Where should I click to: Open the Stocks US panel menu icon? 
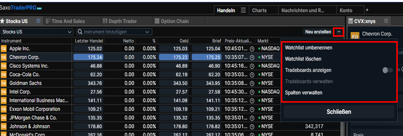coord(38,21)
